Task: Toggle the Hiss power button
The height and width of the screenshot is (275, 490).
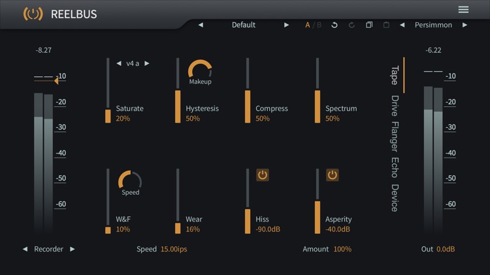Action: coord(263,175)
